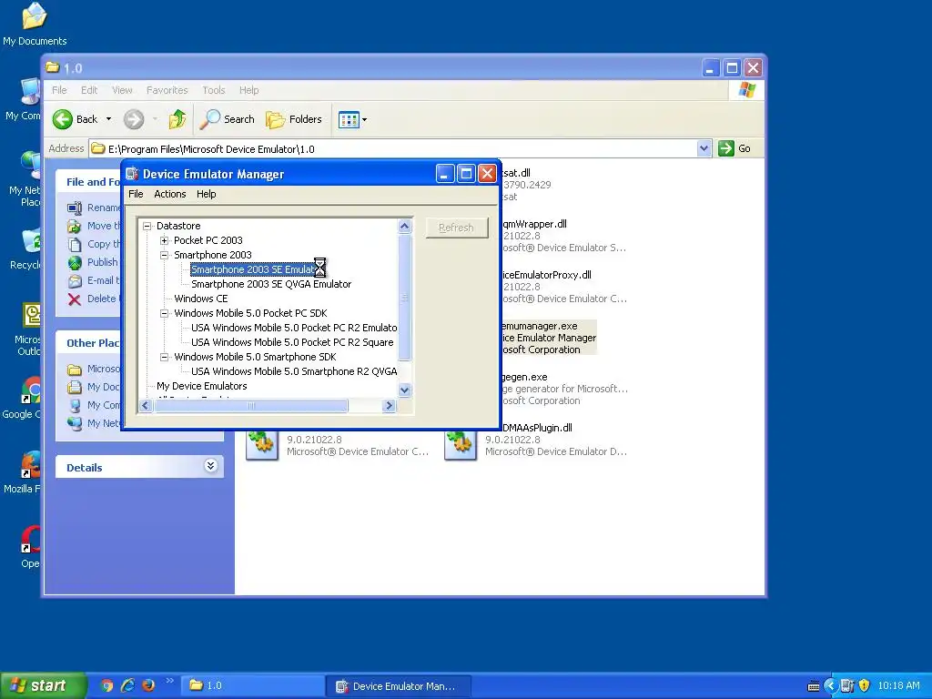This screenshot has width=932, height=699.
Task: Launch Firefox from the Quick Launch bar
Action: 148,685
